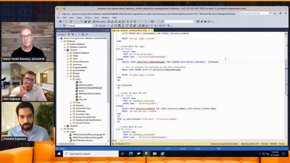Expand the Views folder under Chinook
This screenshot has width=290, height=163.
coord(68,59)
